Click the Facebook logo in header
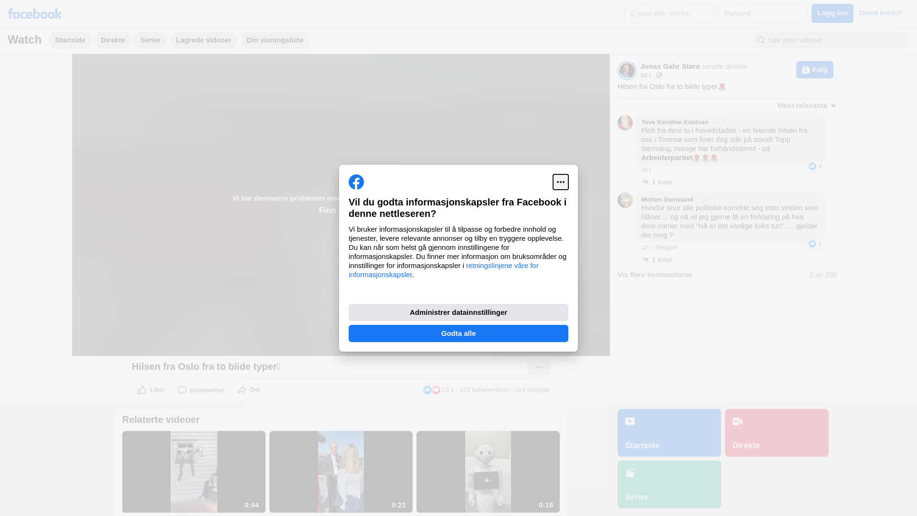917x516 pixels. tap(34, 13)
